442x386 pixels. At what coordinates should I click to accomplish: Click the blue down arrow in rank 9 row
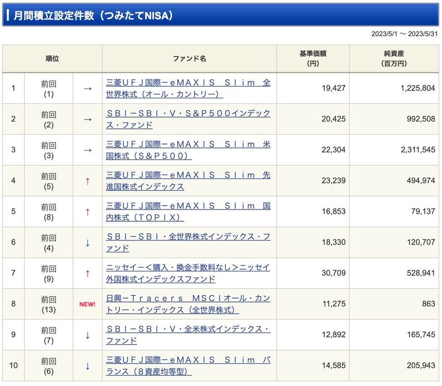(87, 335)
